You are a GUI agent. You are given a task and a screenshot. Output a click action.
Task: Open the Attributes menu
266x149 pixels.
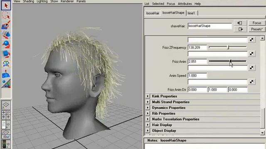tap(185, 4)
